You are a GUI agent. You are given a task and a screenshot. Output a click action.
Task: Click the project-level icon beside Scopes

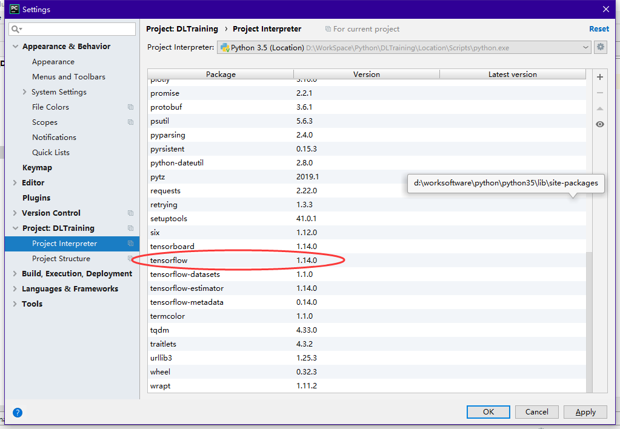130,122
